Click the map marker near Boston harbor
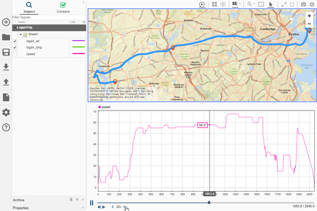The width and height of the screenshot is (317, 211). [309, 31]
